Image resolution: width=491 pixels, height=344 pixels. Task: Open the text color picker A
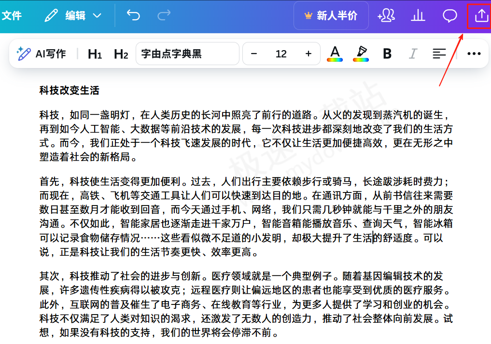(x=335, y=54)
